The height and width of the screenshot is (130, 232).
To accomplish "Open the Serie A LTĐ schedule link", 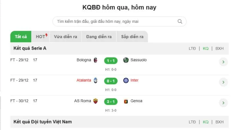I will point(192,49).
